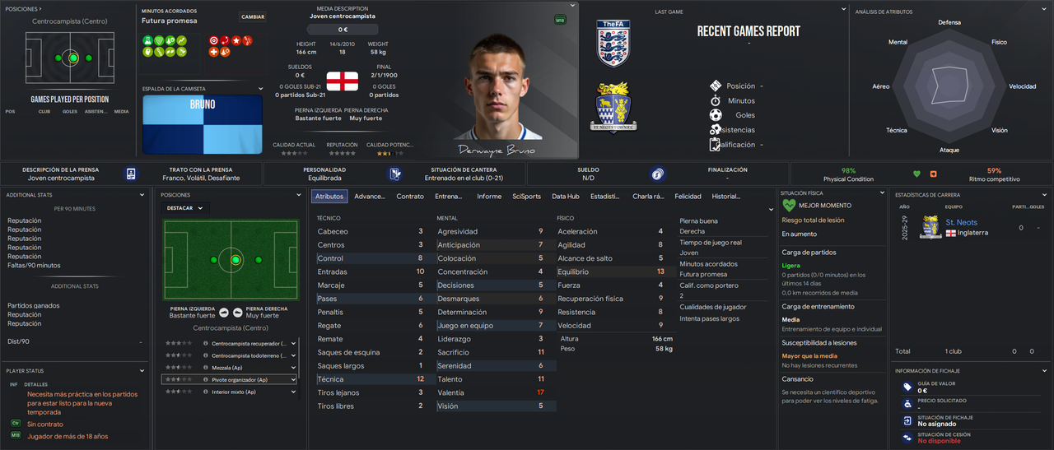Screen dimensions: 1054x450
Task: Click the Situación de cantera icon
Action: point(395,174)
